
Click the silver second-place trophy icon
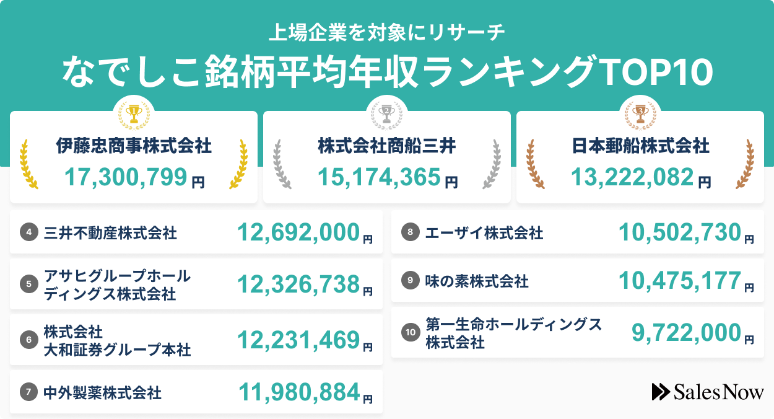[x=387, y=113]
